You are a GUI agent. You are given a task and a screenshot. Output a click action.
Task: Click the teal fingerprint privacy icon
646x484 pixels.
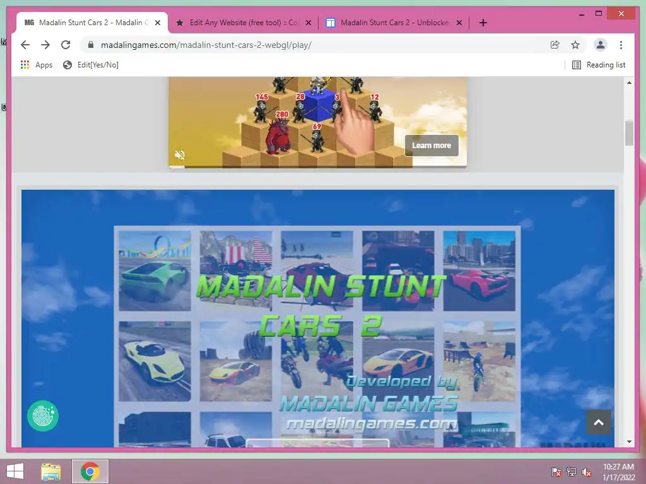tap(43, 416)
